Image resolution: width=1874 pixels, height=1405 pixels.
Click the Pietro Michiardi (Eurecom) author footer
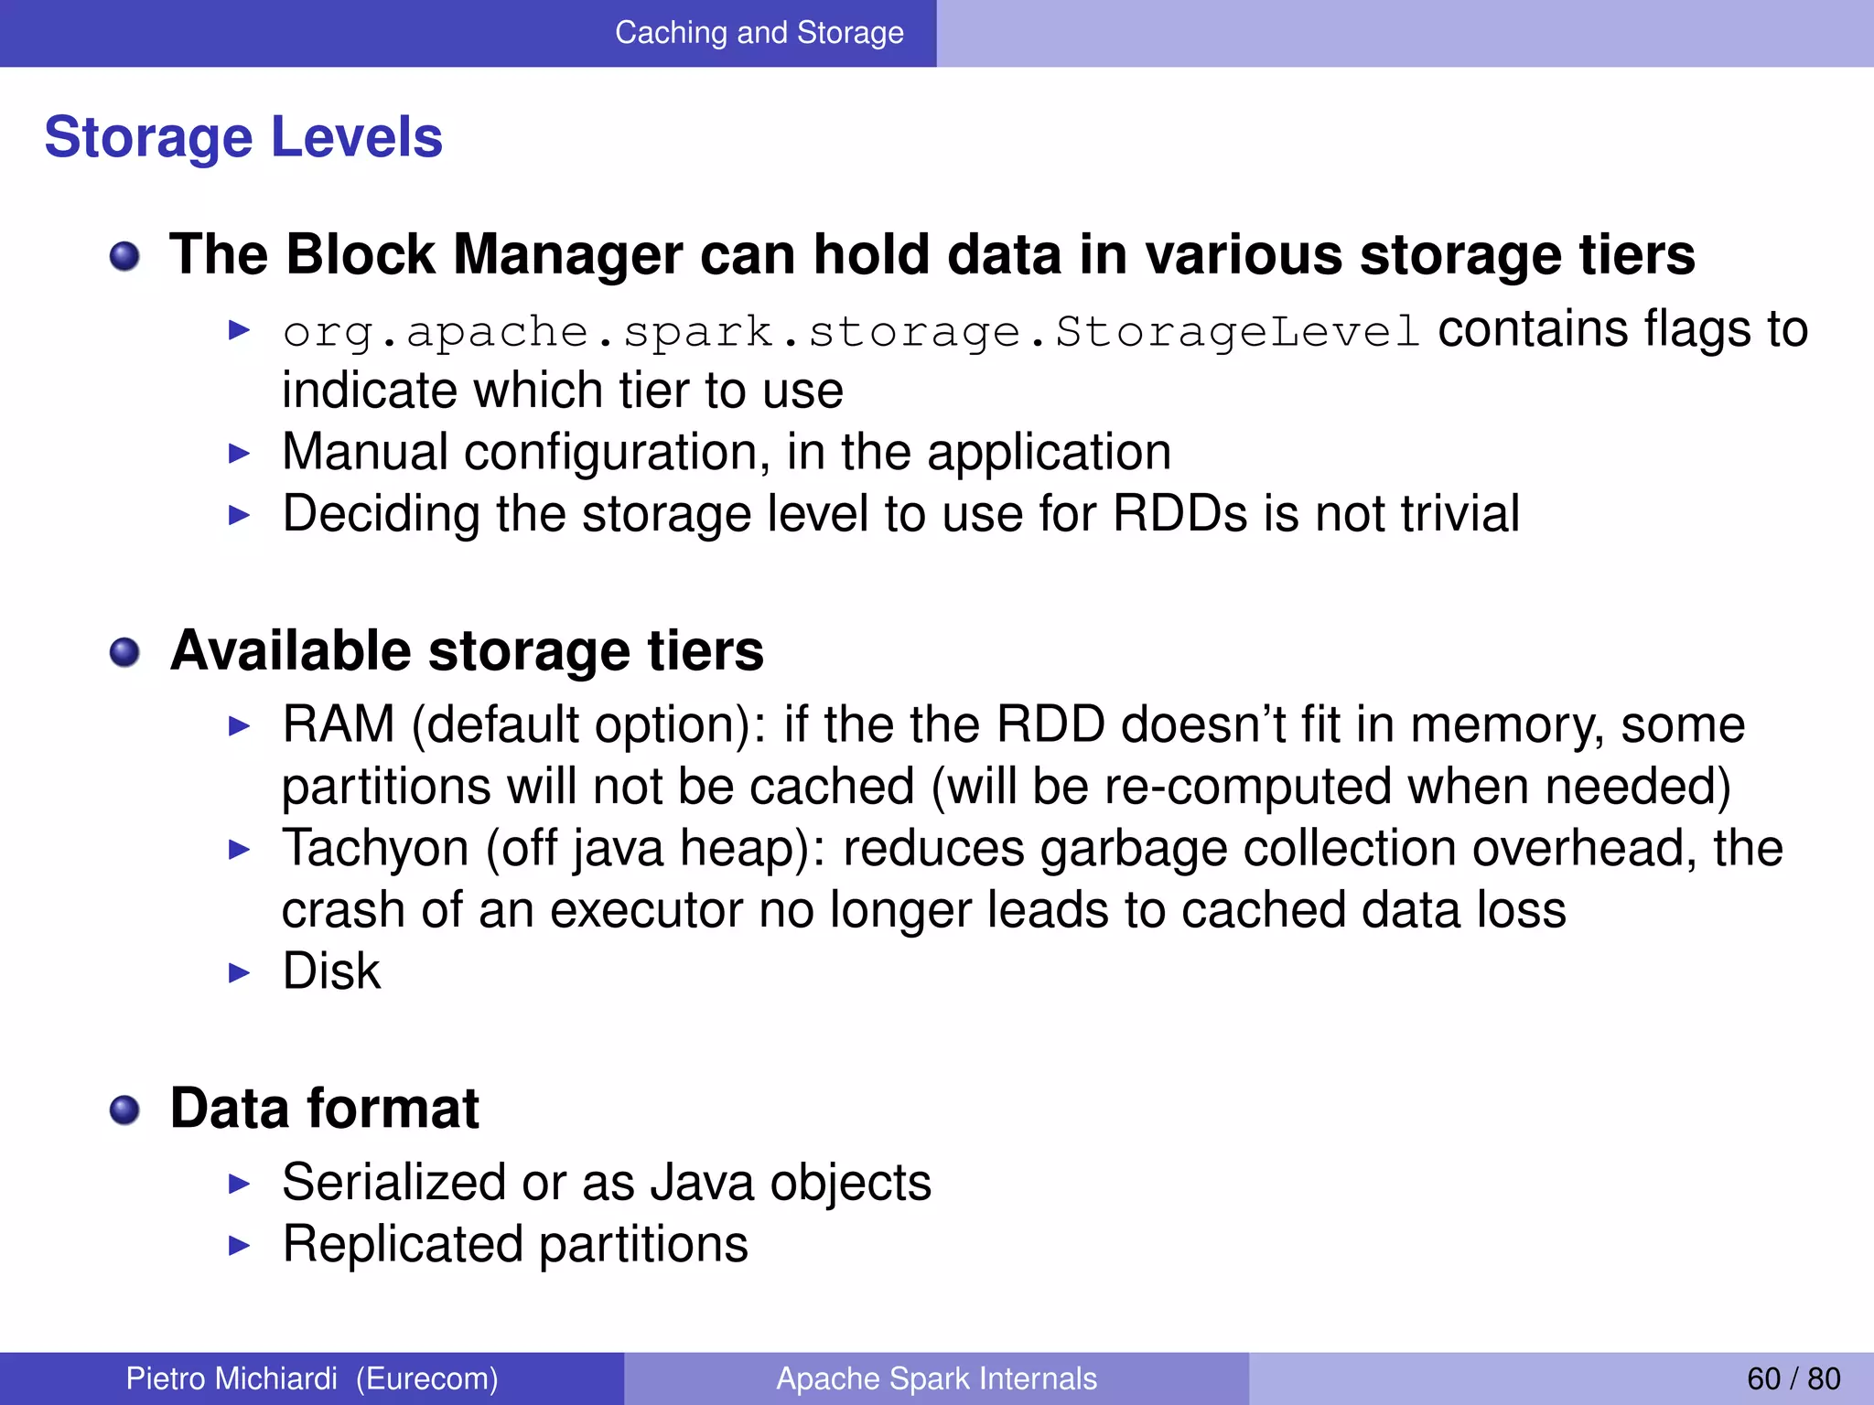[312, 1378]
